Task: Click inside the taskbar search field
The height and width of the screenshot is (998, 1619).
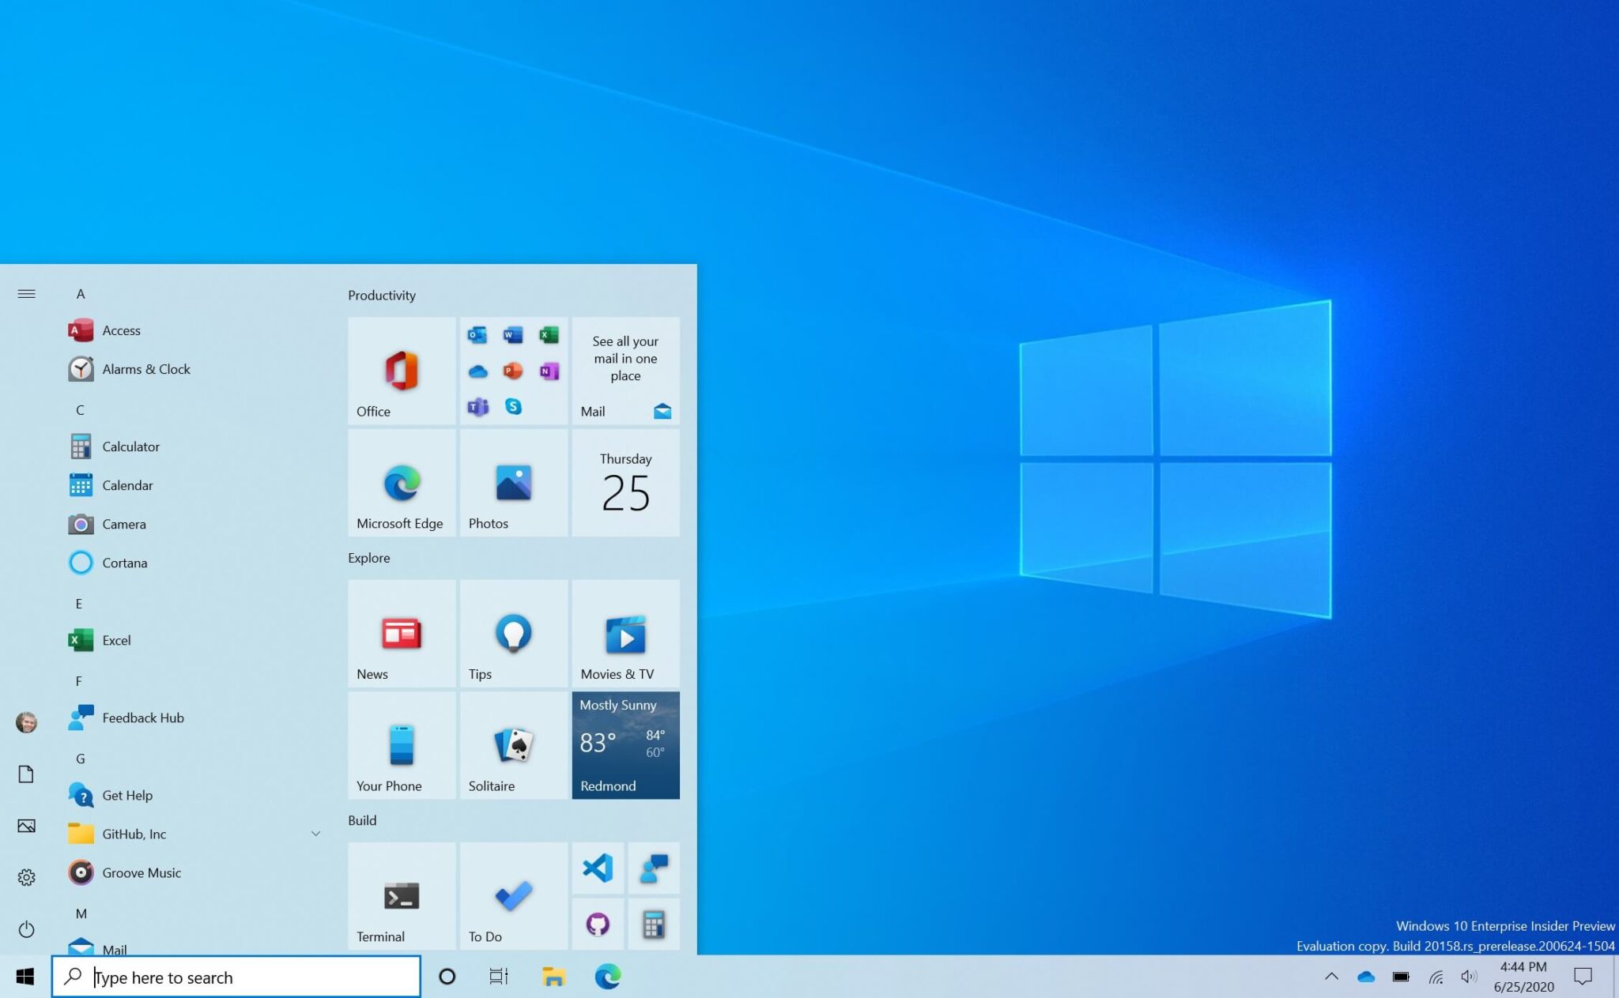Action: click(237, 977)
